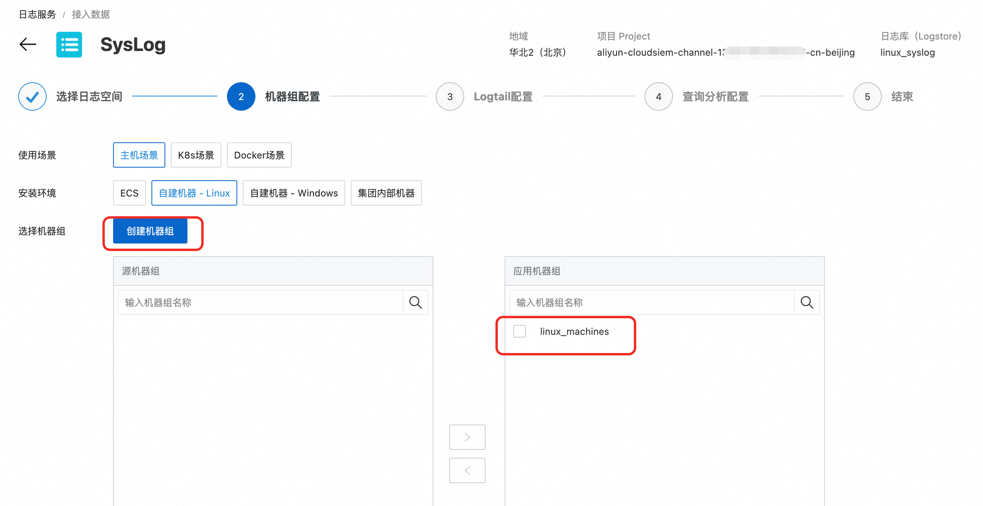Click the aliyun-cloudsiem-channel project name
983x506 pixels.
point(726,53)
